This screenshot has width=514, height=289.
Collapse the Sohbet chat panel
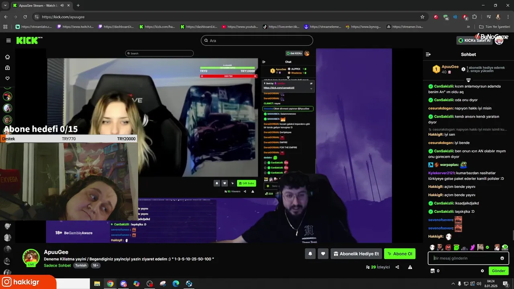[428, 54]
